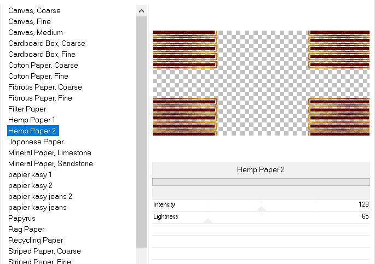Choose Rag Paper from the list

[x=26, y=229]
